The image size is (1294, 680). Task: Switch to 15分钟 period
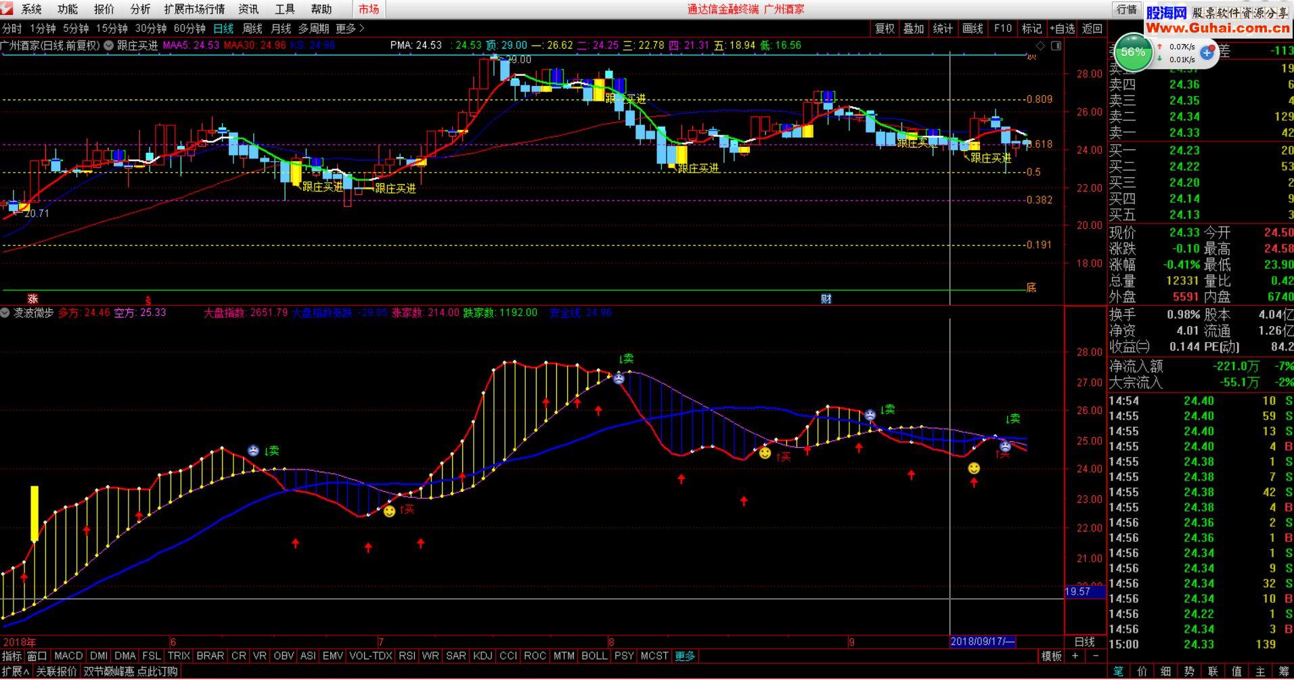pyautogui.click(x=112, y=28)
